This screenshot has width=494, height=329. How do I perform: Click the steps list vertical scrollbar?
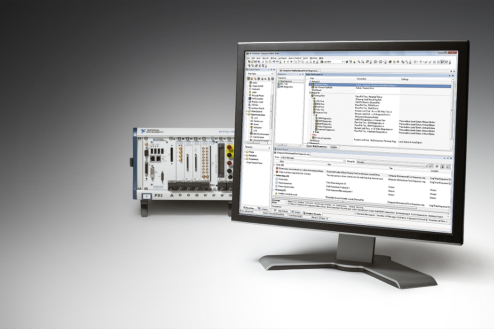click(x=453, y=109)
